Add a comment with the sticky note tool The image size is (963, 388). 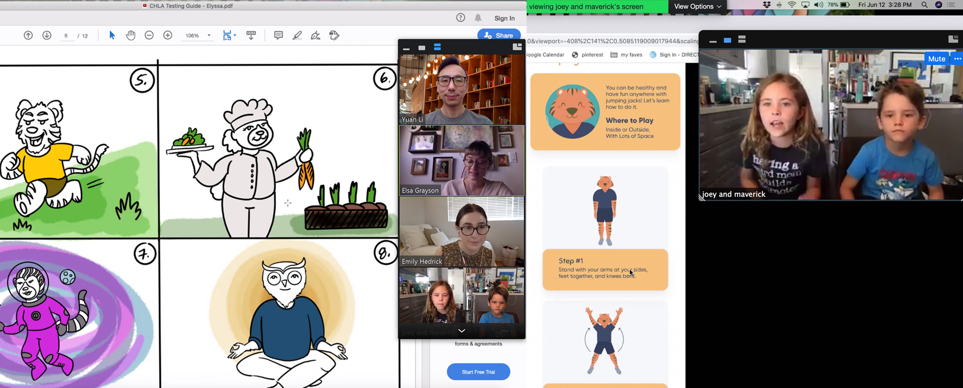coord(278,35)
